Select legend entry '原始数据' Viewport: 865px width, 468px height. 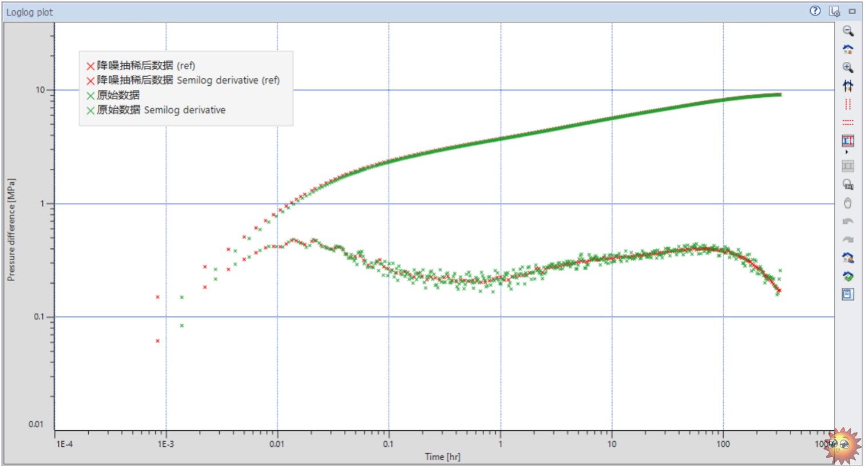113,96
